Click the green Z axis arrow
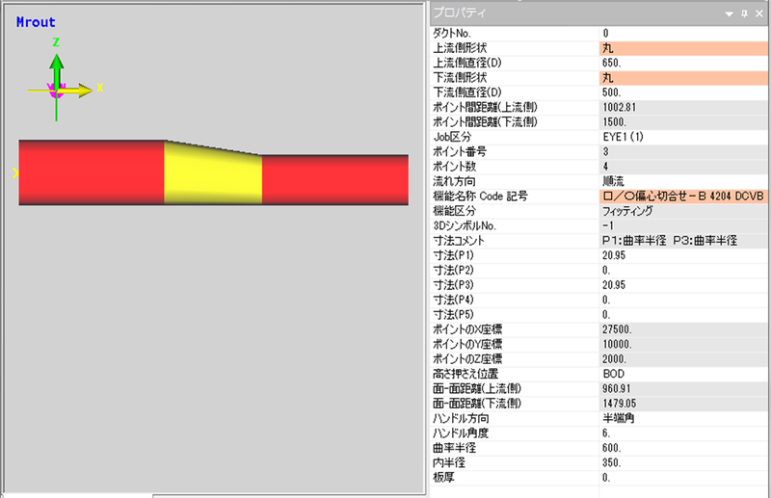771x498 pixels. pyautogui.click(x=57, y=64)
